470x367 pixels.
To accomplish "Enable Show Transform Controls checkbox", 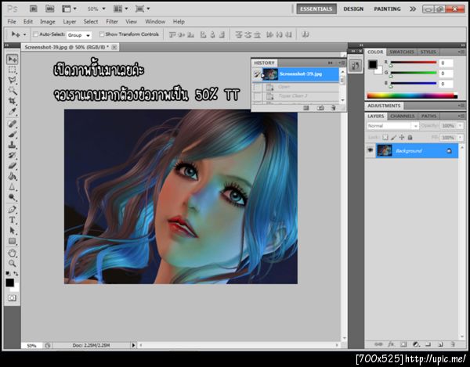I will tap(101, 34).
